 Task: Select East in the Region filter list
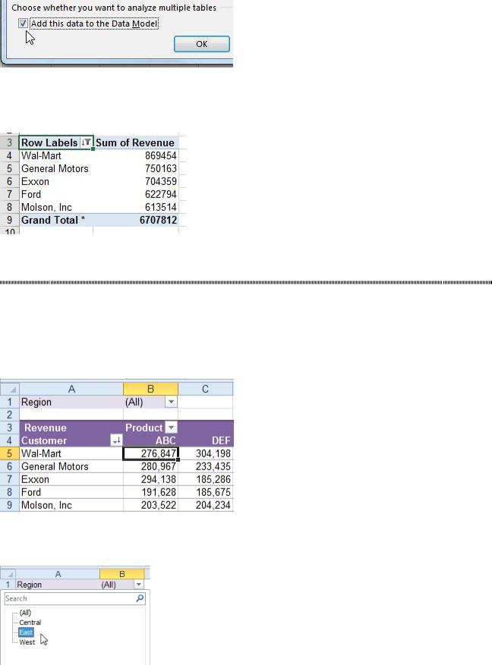[x=26, y=632]
